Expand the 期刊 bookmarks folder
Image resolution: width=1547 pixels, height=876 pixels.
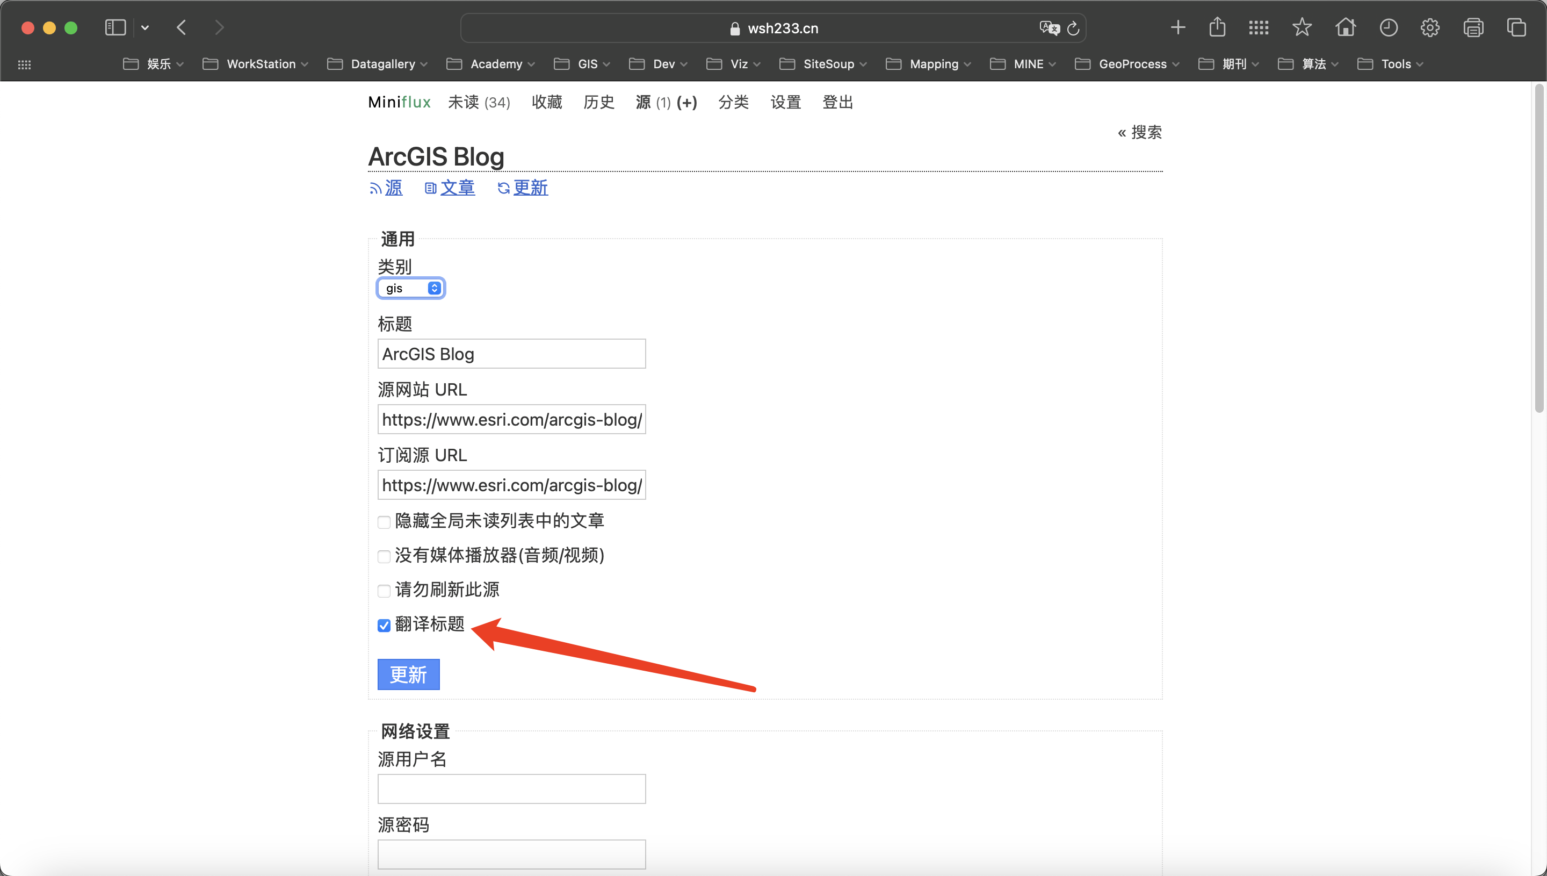point(1228,64)
